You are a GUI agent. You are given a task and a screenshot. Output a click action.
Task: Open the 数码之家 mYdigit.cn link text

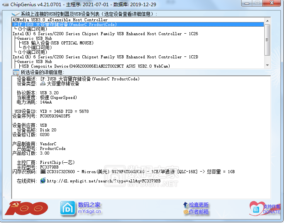[x=89, y=205]
